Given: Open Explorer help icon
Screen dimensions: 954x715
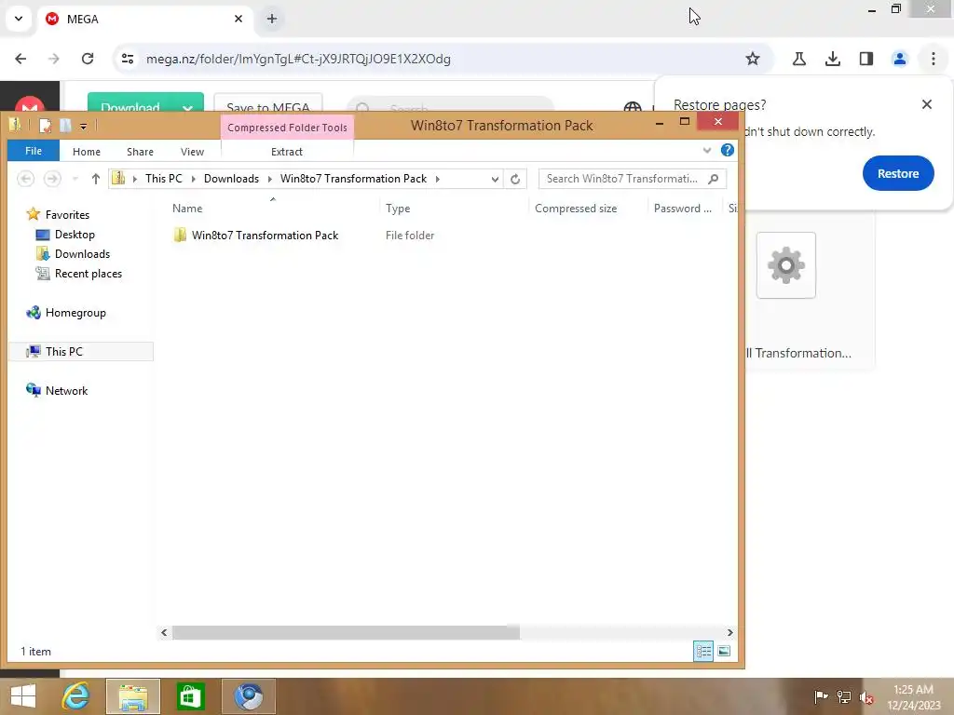Looking at the screenshot, I should [727, 150].
